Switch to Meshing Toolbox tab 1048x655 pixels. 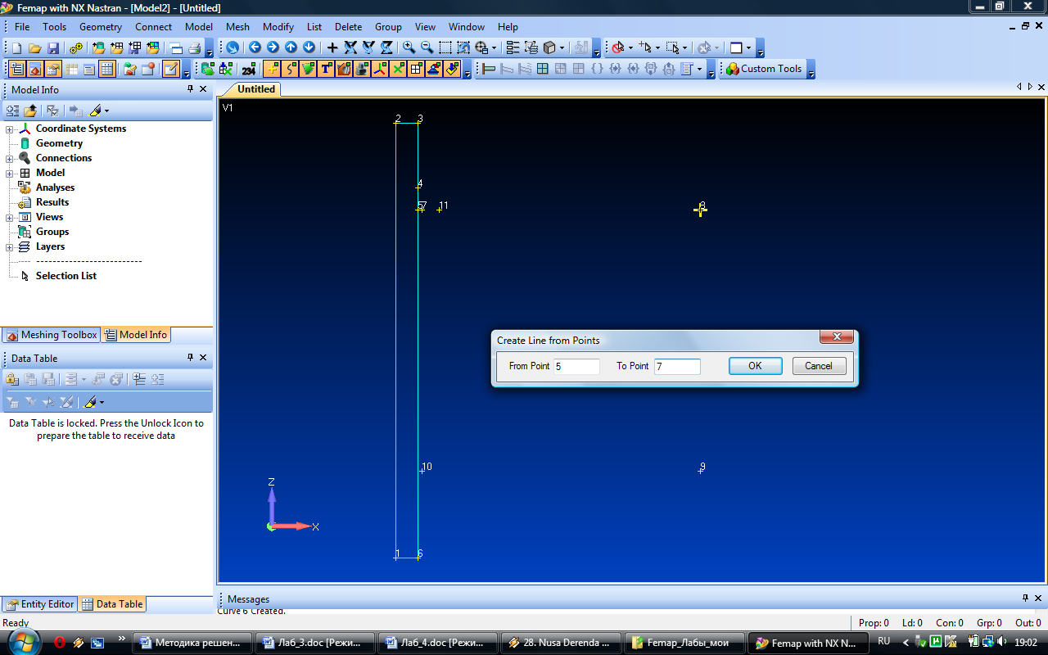(x=51, y=335)
